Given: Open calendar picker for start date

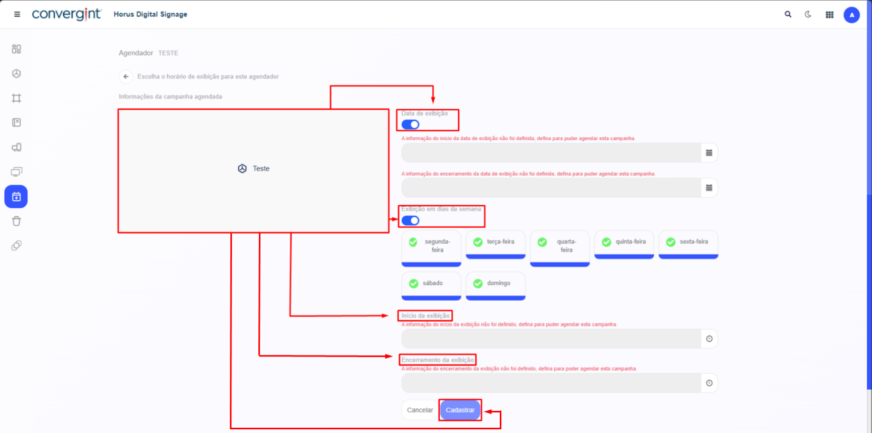Looking at the screenshot, I should coord(709,153).
